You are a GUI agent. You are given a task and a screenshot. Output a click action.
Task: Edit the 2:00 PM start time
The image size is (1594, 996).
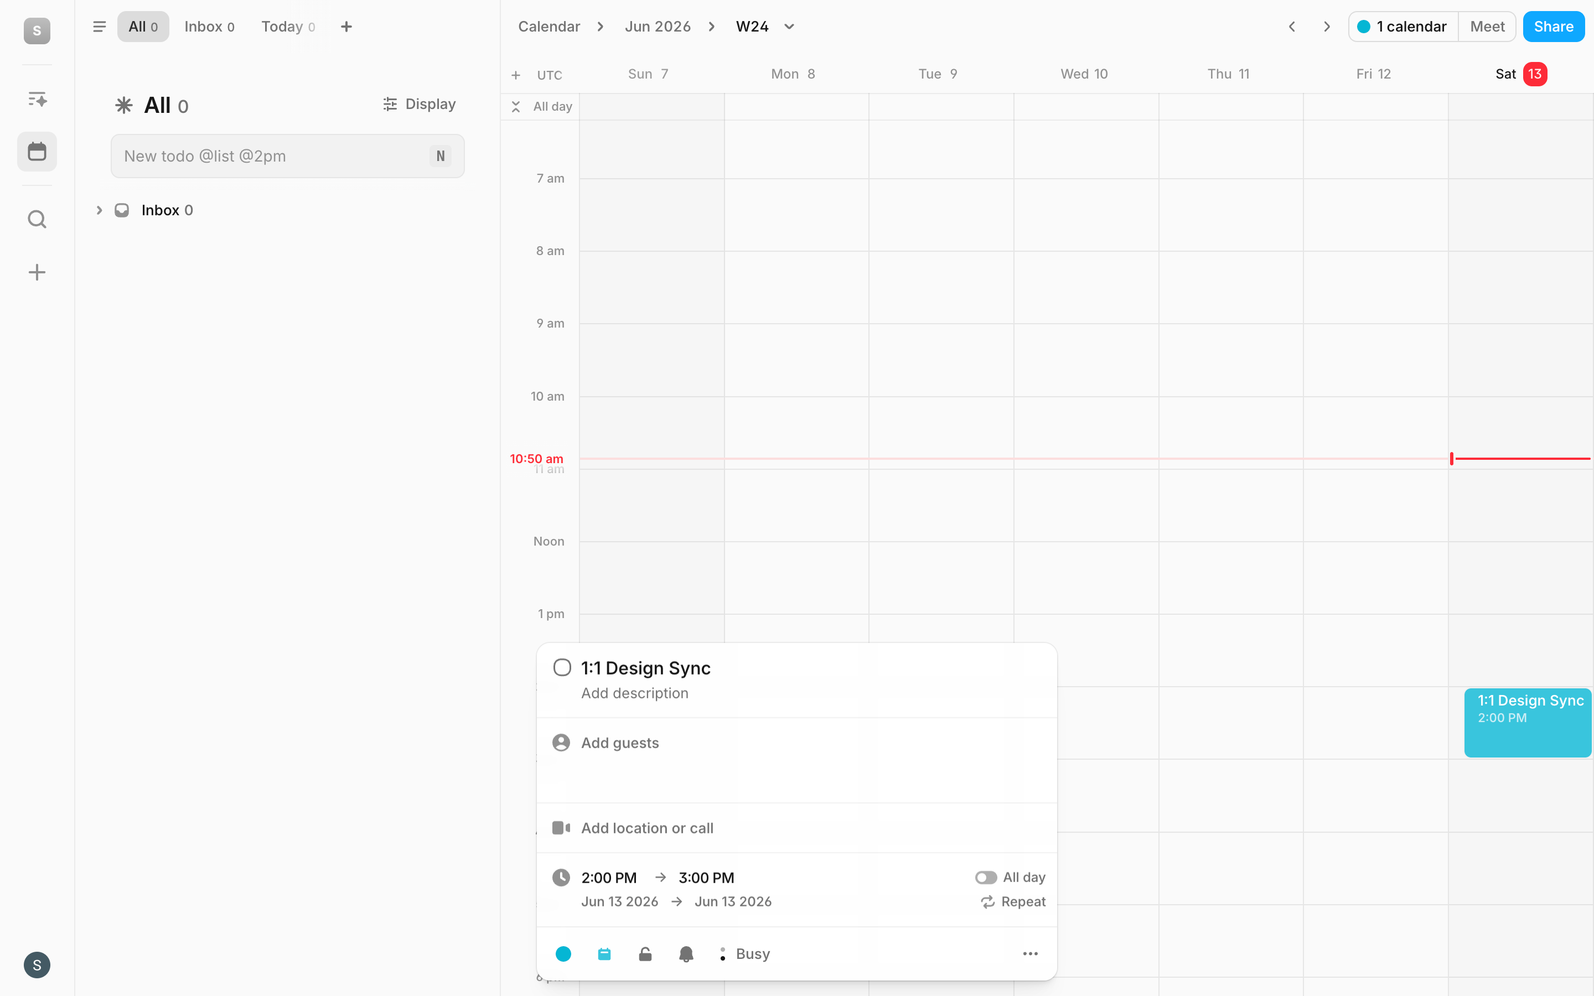tap(609, 878)
